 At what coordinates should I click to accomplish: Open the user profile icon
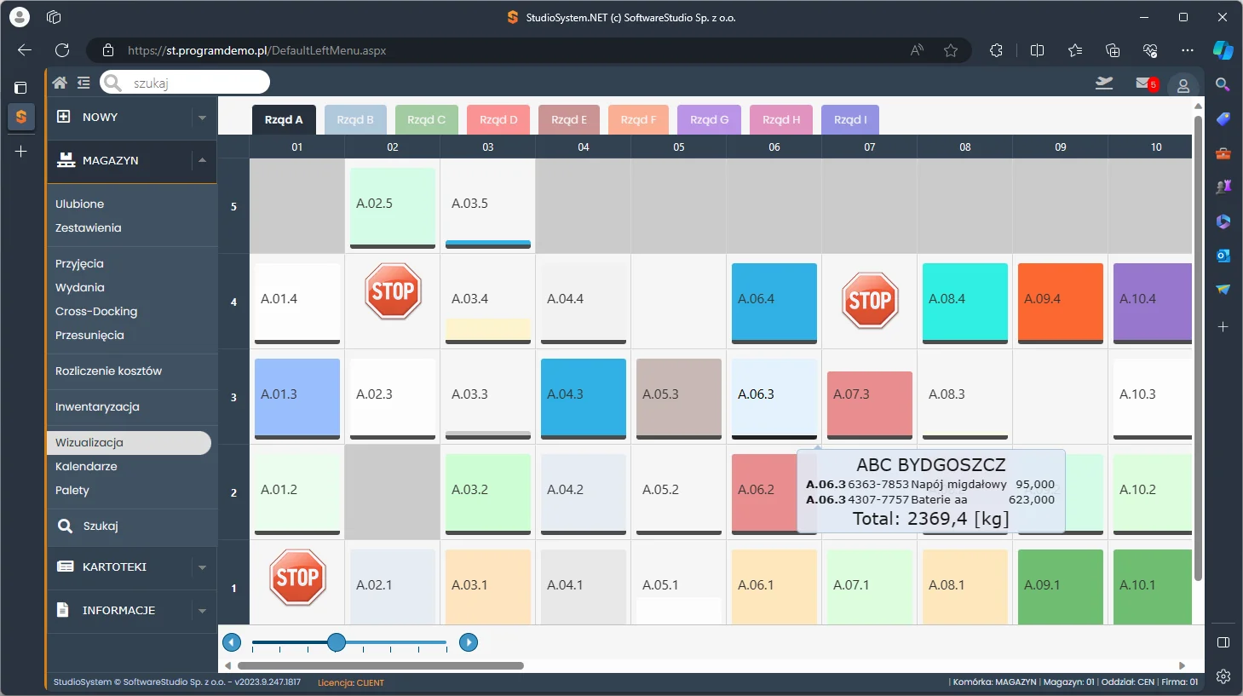[1183, 85]
